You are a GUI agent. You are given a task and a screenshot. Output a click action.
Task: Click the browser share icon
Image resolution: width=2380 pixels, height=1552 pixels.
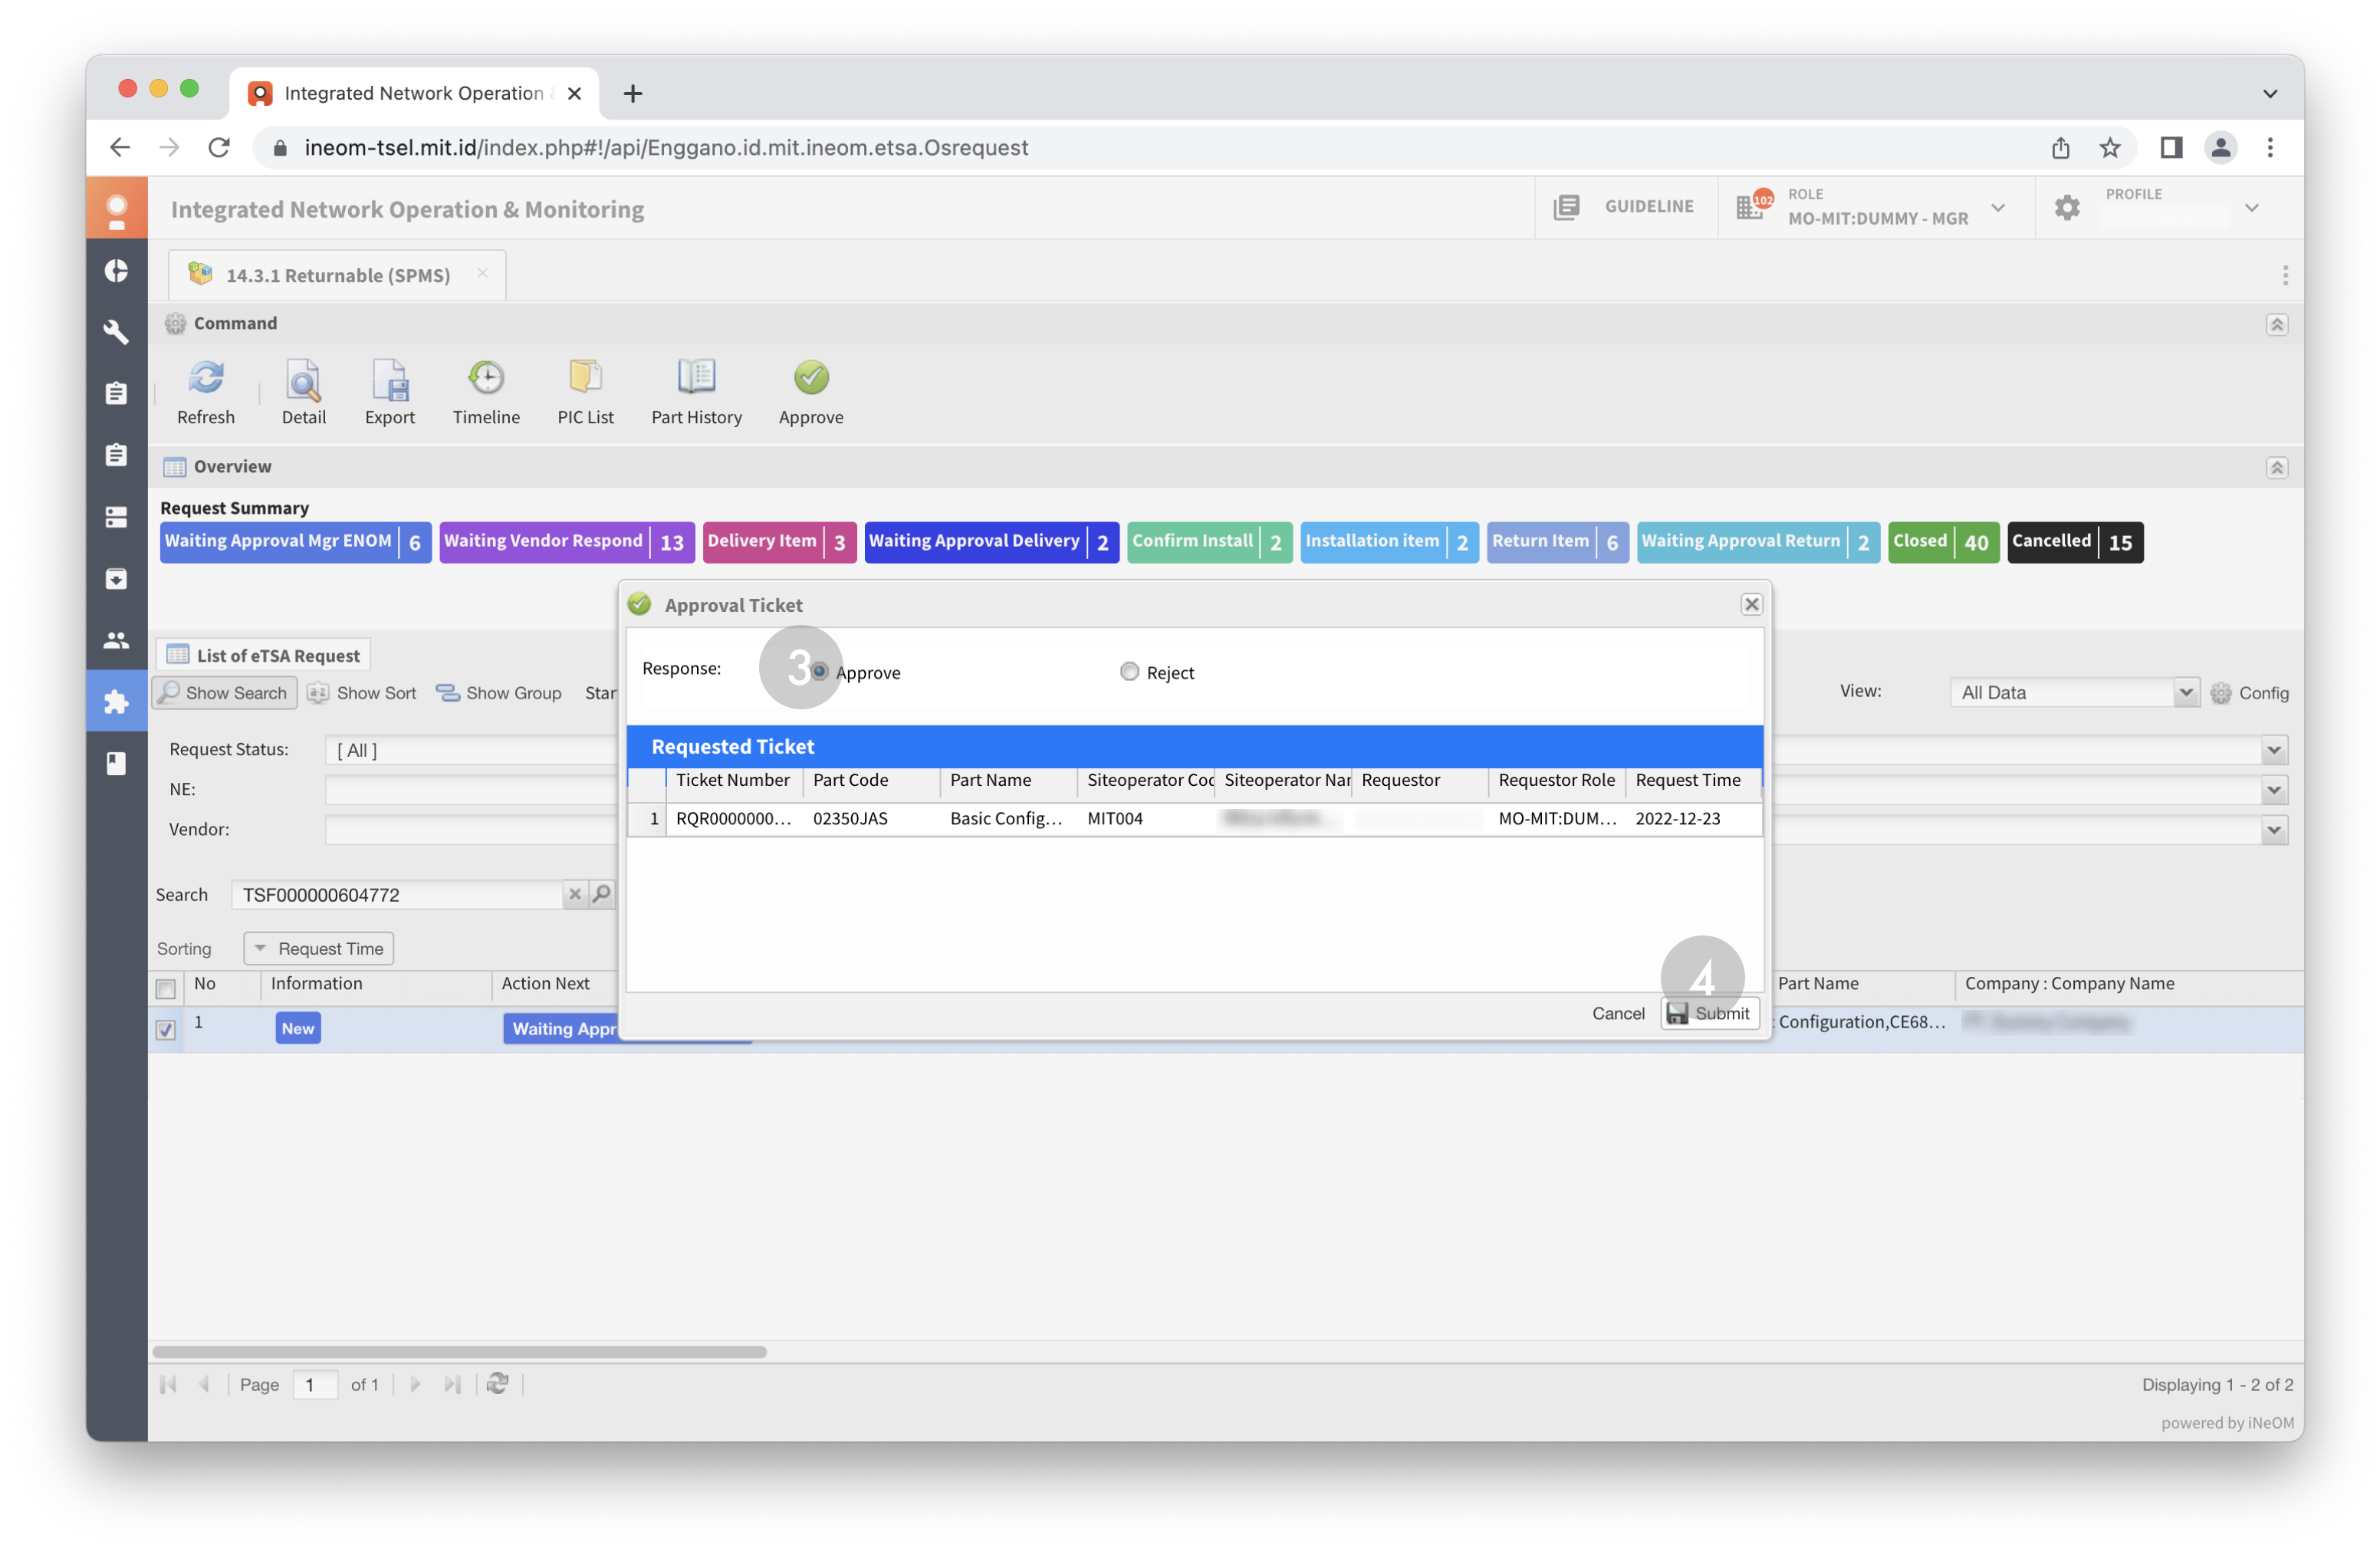2060,147
